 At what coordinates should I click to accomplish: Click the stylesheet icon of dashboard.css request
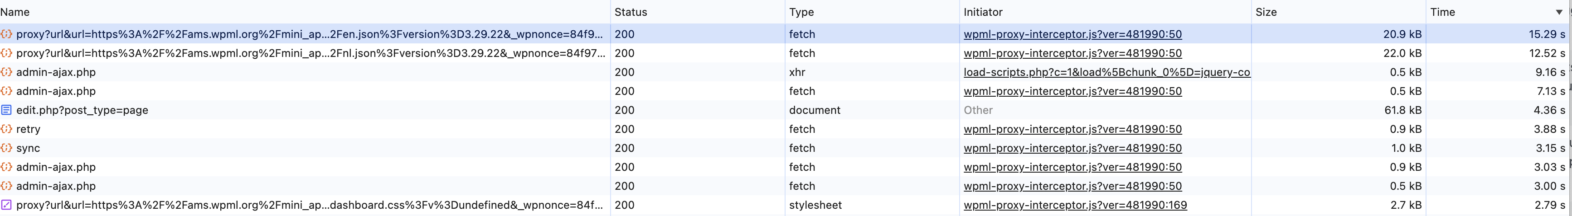[7, 205]
